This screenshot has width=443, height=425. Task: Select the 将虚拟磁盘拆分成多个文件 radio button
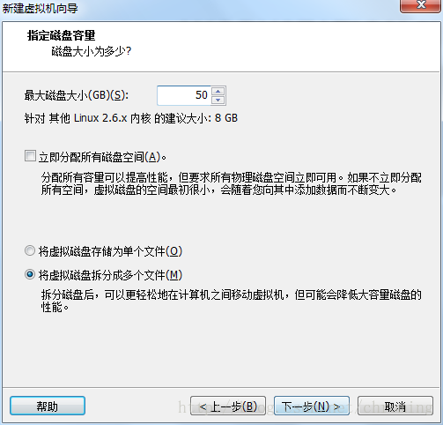click(30, 274)
